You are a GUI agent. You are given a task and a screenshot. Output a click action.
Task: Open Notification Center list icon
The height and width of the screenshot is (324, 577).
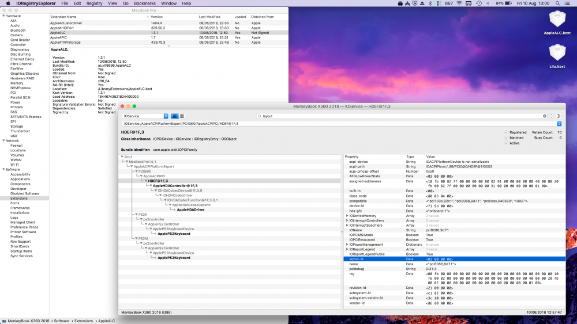[568, 3]
